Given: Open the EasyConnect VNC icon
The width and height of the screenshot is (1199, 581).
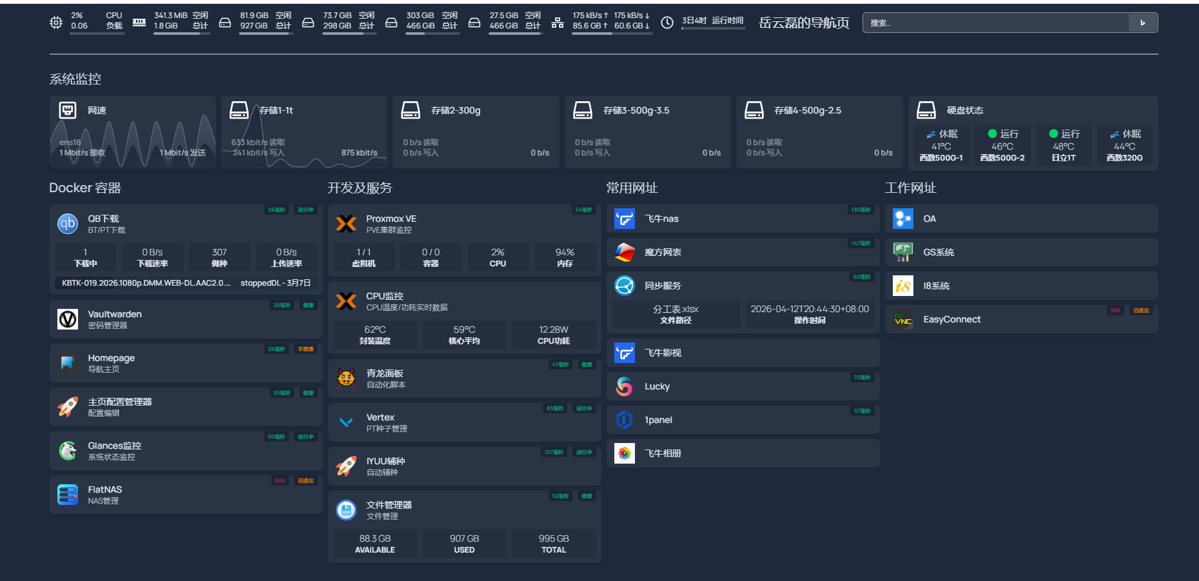Looking at the screenshot, I should pyautogui.click(x=903, y=319).
